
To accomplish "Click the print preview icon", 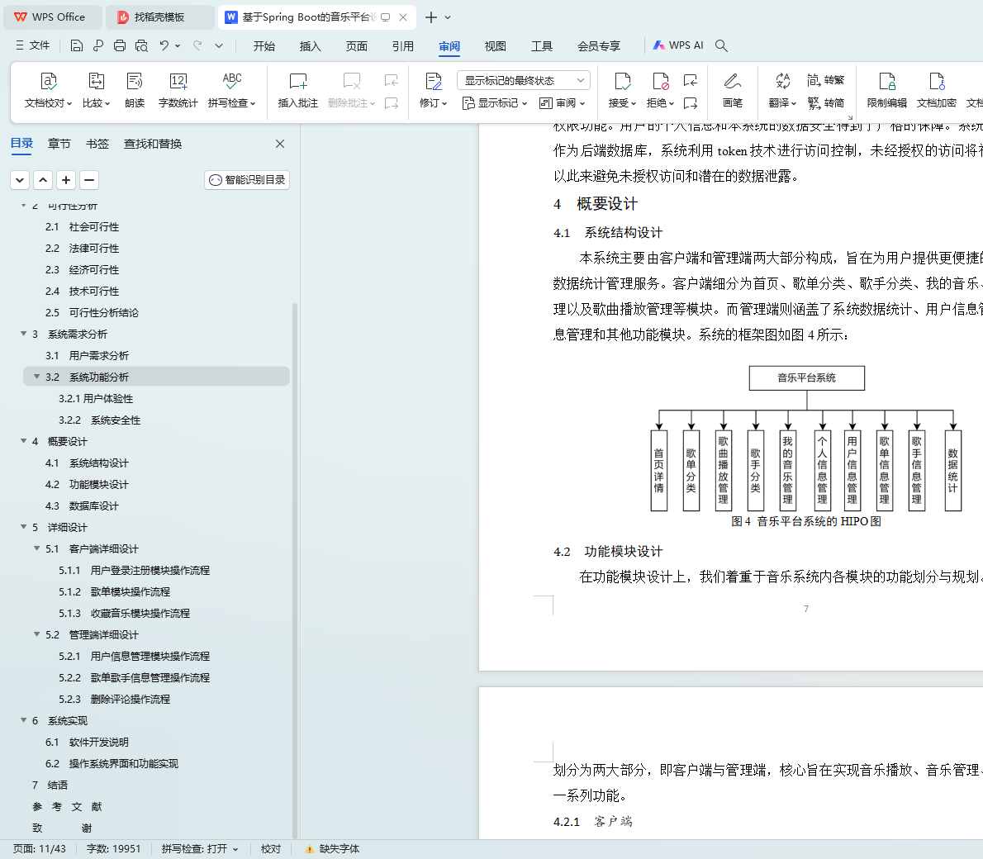I will point(142,45).
